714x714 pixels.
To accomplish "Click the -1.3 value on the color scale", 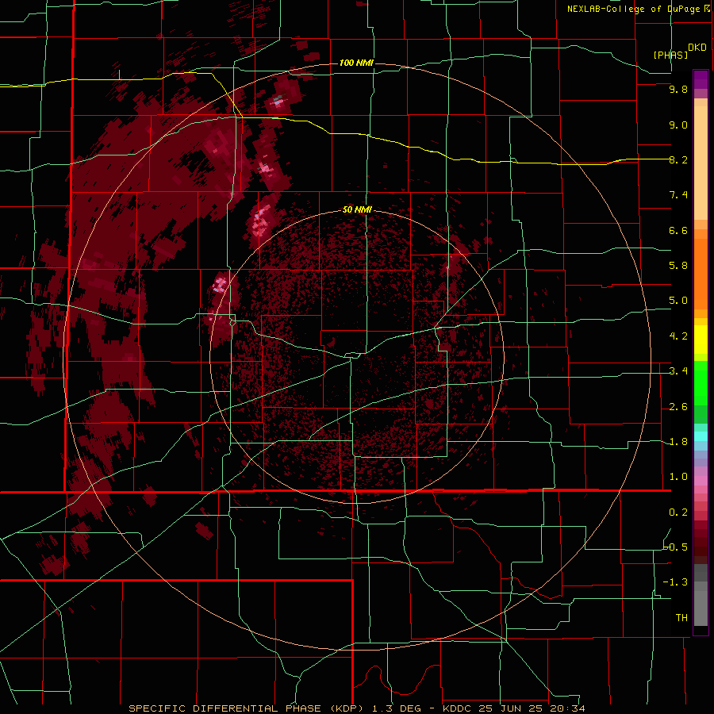I will [x=676, y=582].
